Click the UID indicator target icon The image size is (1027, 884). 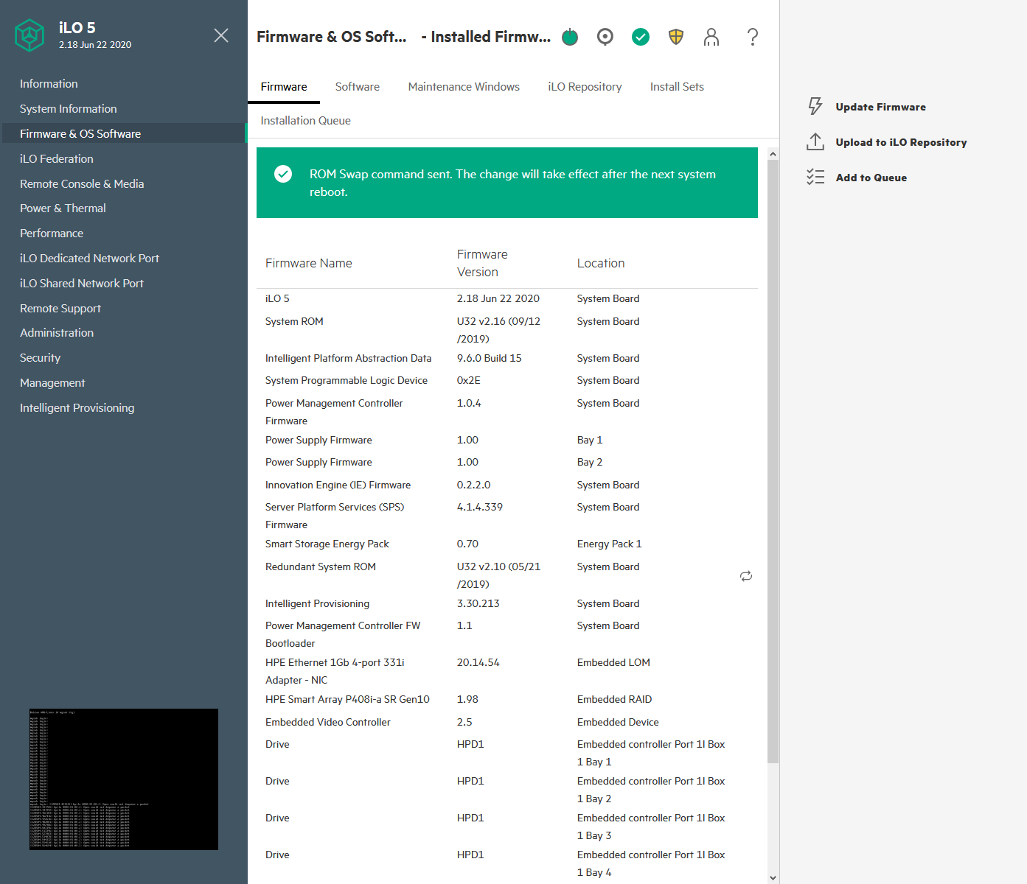(605, 37)
